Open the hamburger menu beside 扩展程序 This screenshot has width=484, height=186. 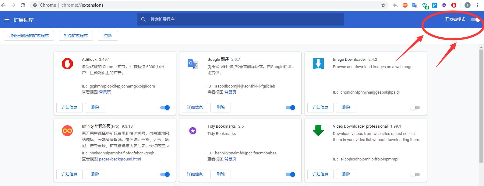[x=7, y=19]
